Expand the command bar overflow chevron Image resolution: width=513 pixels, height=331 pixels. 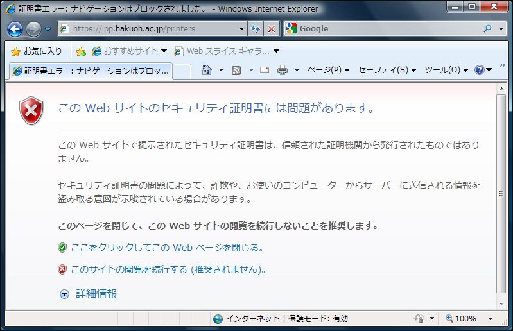pyautogui.click(x=503, y=65)
